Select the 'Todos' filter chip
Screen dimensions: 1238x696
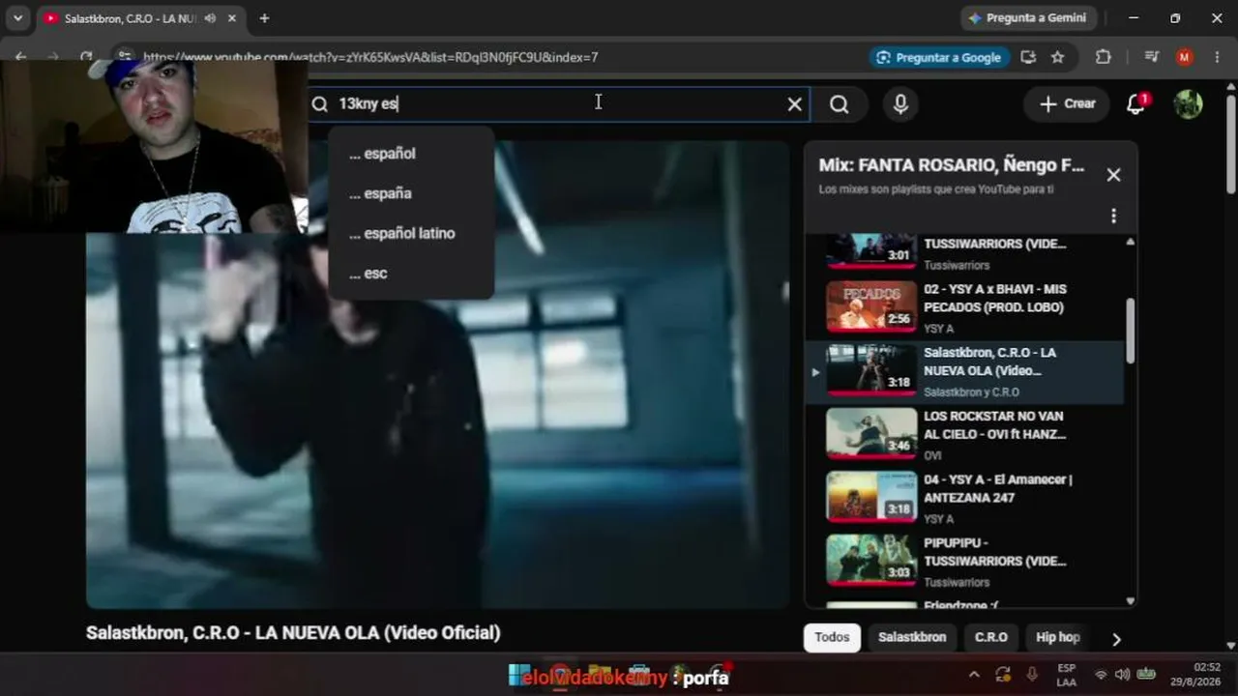tap(832, 637)
